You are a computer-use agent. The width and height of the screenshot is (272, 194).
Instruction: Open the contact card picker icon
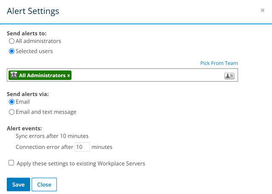[x=229, y=76]
